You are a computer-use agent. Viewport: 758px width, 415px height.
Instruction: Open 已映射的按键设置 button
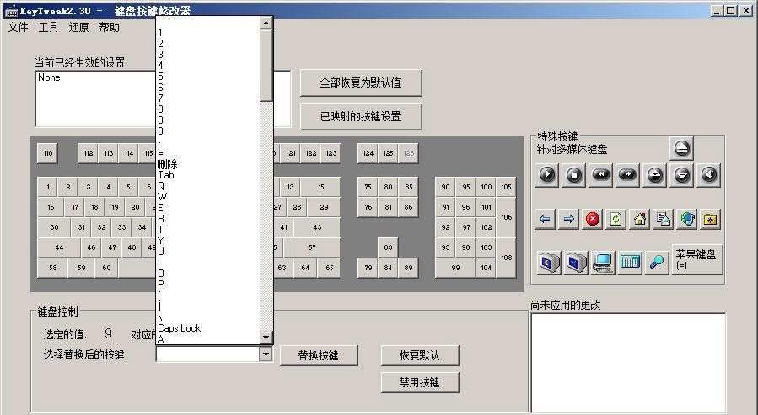point(361,116)
